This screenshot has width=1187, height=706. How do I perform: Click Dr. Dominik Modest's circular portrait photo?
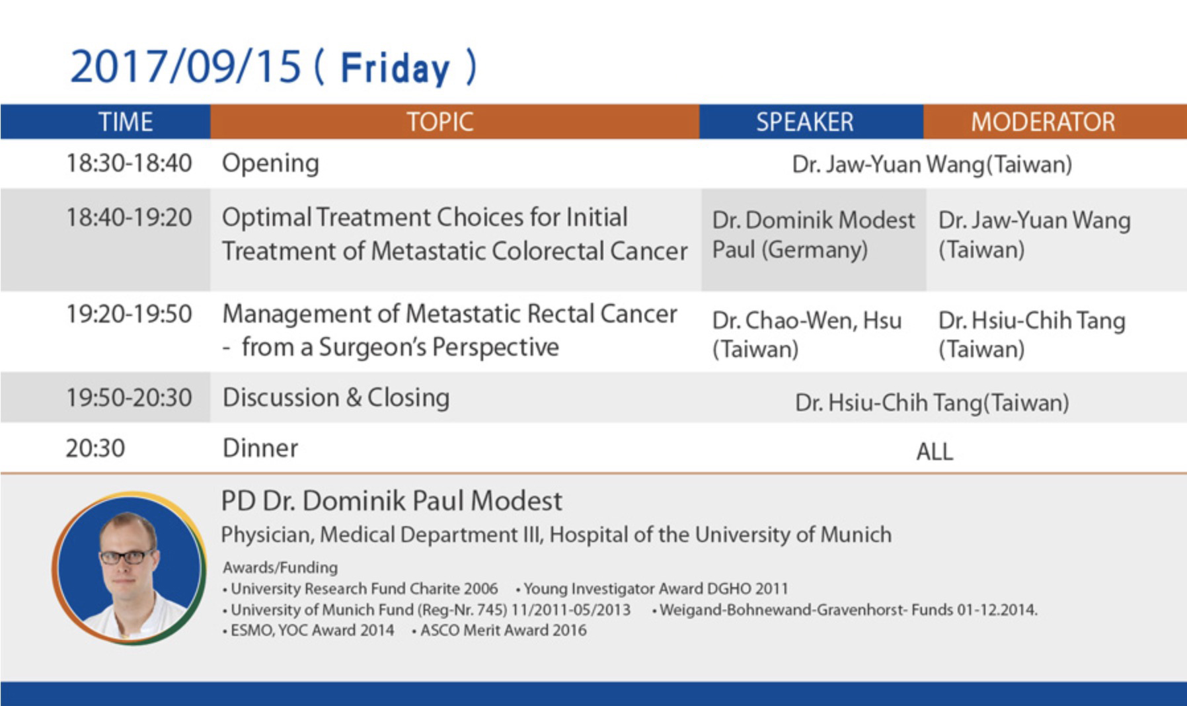(130, 568)
